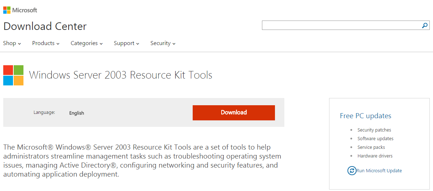Open the Shop menu

point(12,43)
